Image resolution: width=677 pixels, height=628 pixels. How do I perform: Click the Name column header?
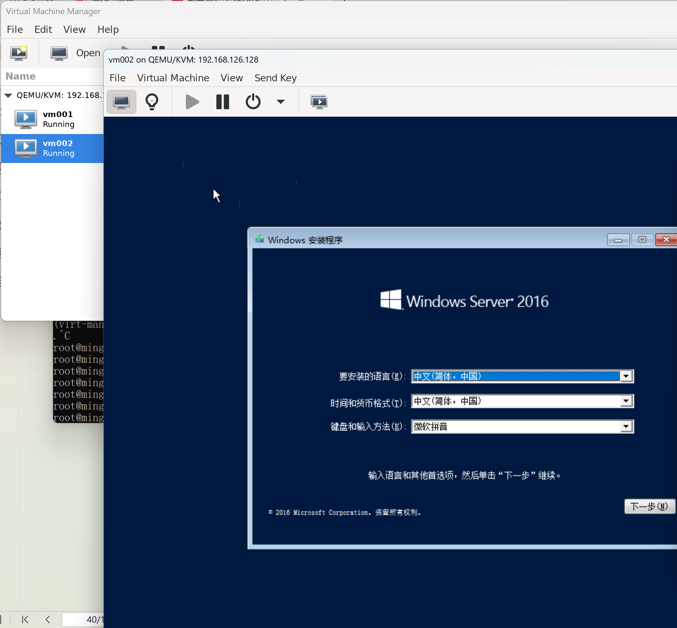(21, 76)
